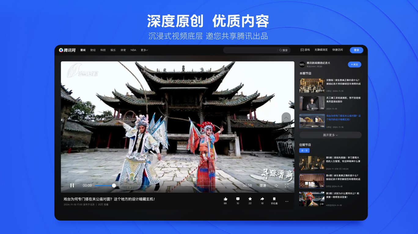Open the 腾讯网 logo homepage
The width and height of the screenshot is (418, 234).
67,50
